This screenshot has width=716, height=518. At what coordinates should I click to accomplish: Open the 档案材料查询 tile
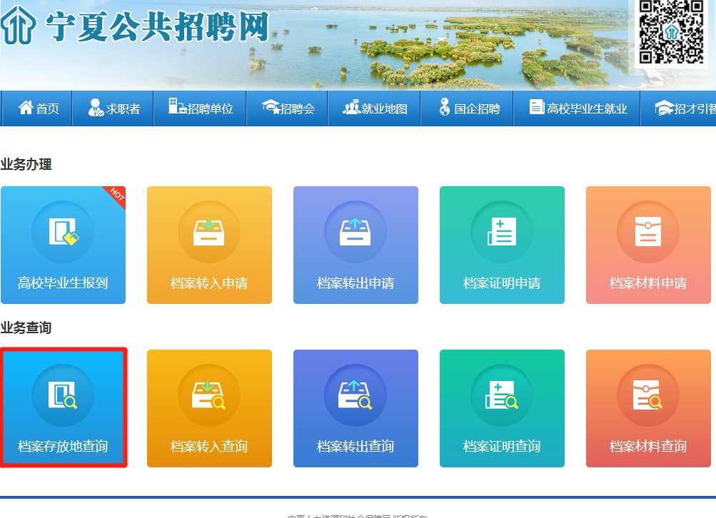[x=648, y=408]
